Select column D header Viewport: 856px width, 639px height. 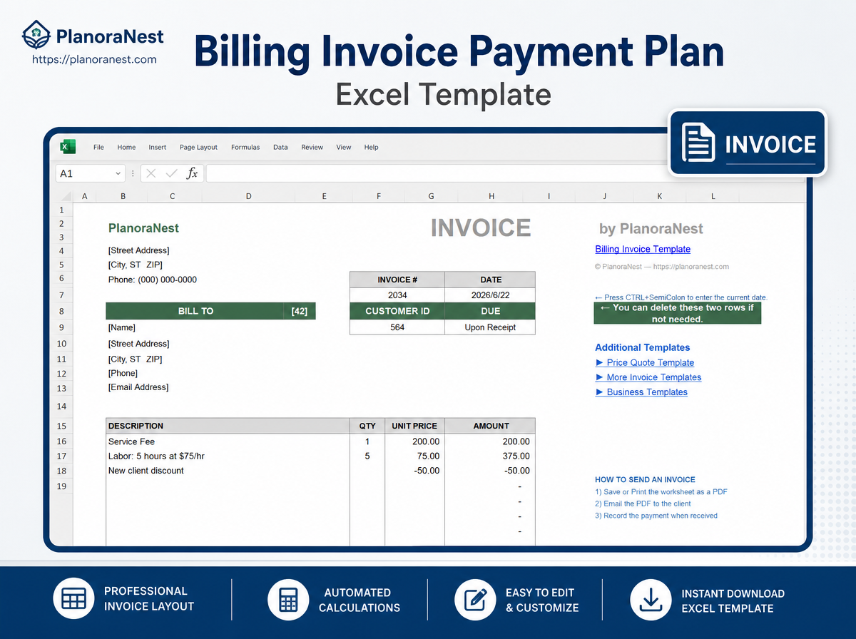tap(248, 195)
